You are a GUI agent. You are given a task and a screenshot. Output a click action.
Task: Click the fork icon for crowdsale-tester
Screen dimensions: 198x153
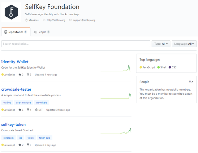coord(28,110)
